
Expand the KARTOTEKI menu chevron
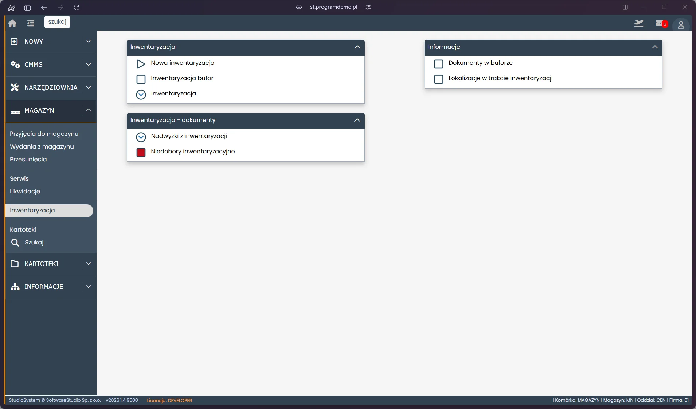(x=89, y=264)
